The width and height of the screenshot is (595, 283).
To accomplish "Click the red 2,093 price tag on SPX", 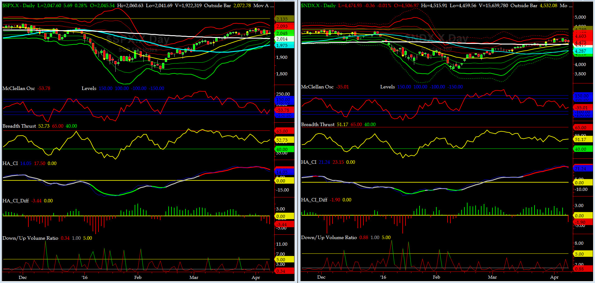I will [284, 26].
